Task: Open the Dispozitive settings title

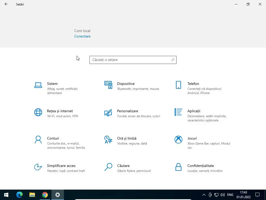Action: tap(126, 84)
